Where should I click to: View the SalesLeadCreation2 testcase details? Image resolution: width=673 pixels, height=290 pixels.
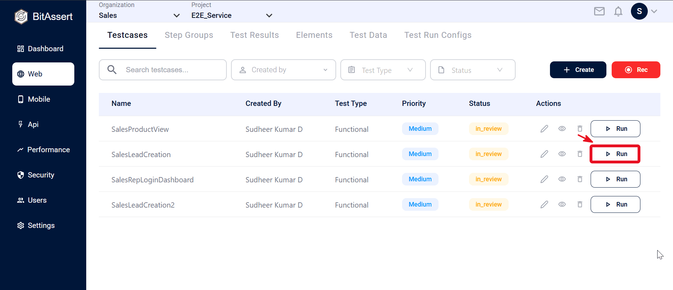pos(562,204)
